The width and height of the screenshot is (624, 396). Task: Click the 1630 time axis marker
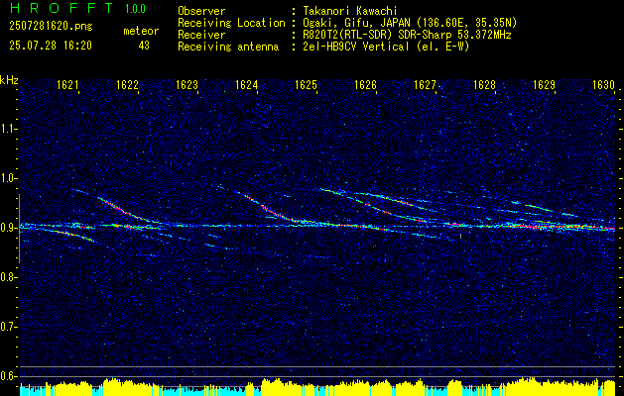604,85
